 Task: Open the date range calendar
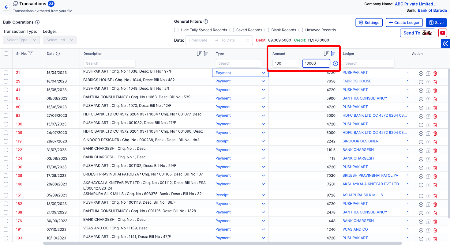coord(247,40)
